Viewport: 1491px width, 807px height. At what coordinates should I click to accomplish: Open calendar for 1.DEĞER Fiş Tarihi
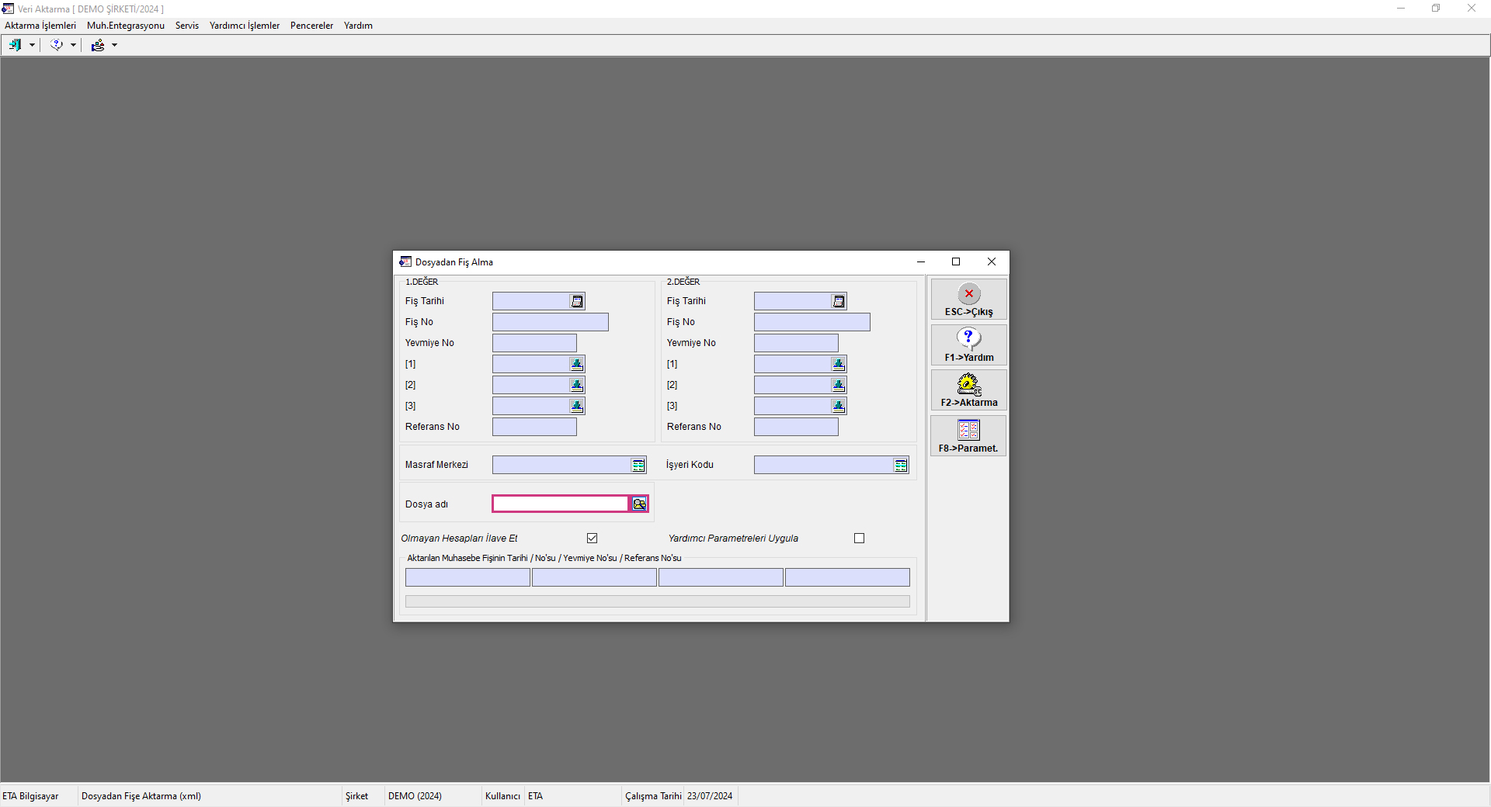pos(577,301)
